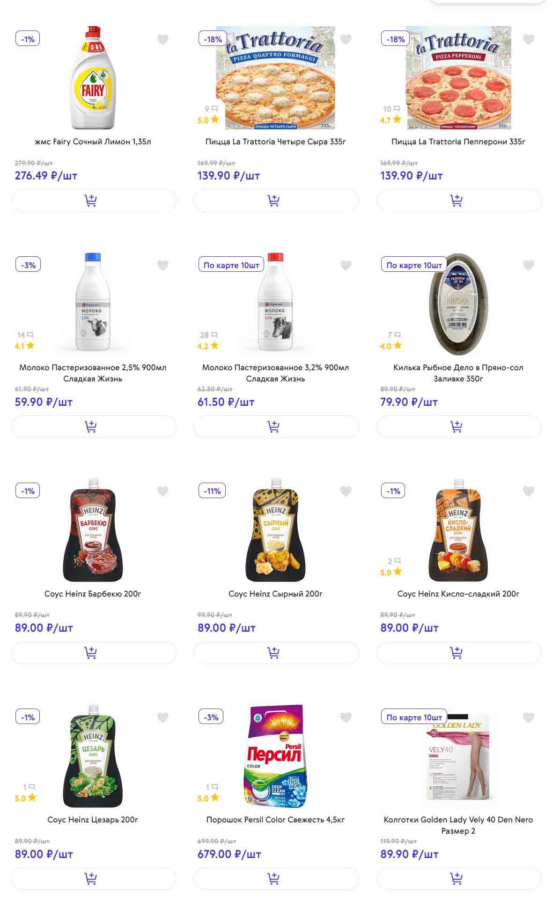Click the 4.2 star rating on Молоко 3,2%
The image size is (560, 918).
tap(208, 346)
